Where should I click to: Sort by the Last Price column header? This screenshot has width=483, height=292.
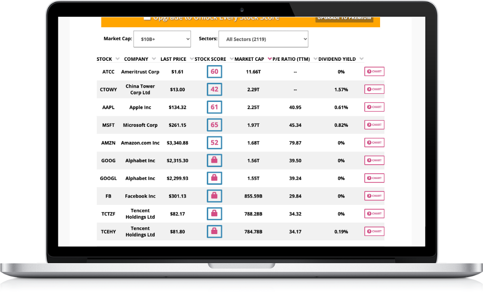click(x=173, y=59)
